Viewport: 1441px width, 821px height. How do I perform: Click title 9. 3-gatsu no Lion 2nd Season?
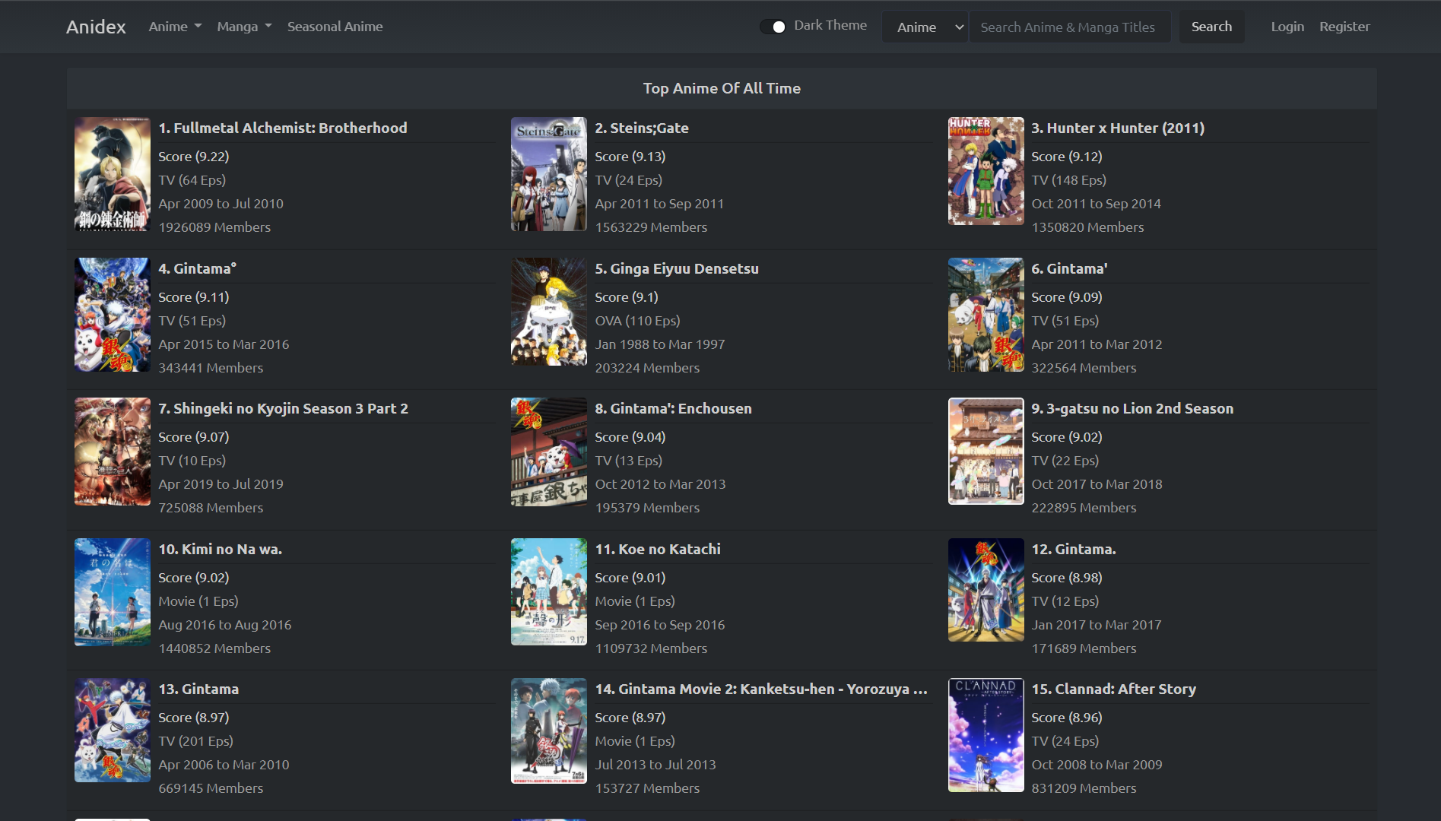(1132, 408)
